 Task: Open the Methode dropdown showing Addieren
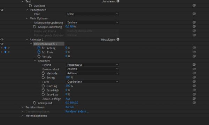coord(92,73)
